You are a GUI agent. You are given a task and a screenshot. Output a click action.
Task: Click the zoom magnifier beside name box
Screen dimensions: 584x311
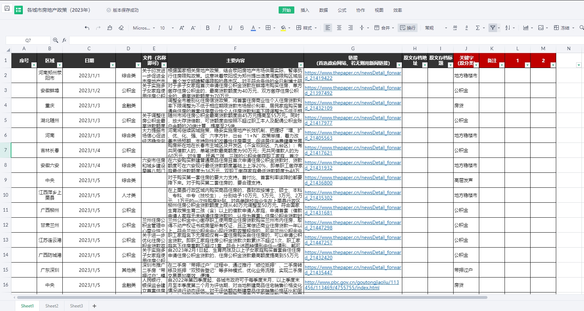56,40
